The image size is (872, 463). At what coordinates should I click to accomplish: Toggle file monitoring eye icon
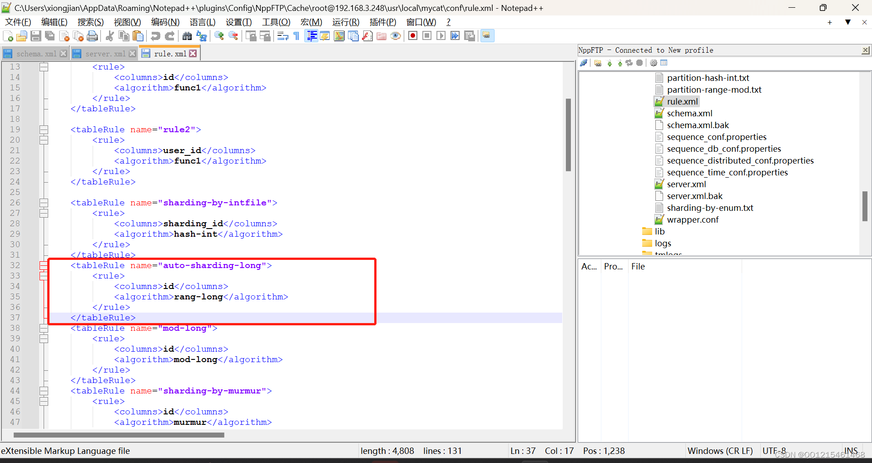pos(396,36)
